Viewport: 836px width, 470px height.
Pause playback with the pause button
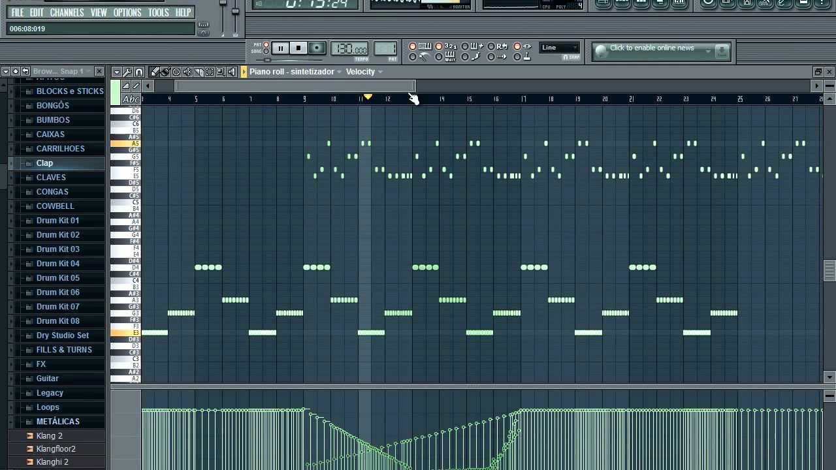[280, 48]
